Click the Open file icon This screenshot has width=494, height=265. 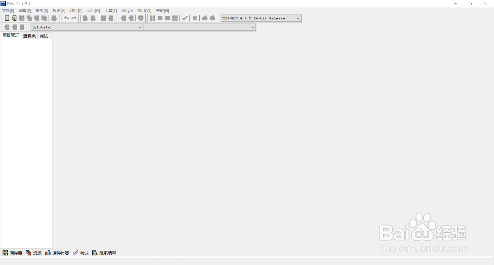click(14, 18)
